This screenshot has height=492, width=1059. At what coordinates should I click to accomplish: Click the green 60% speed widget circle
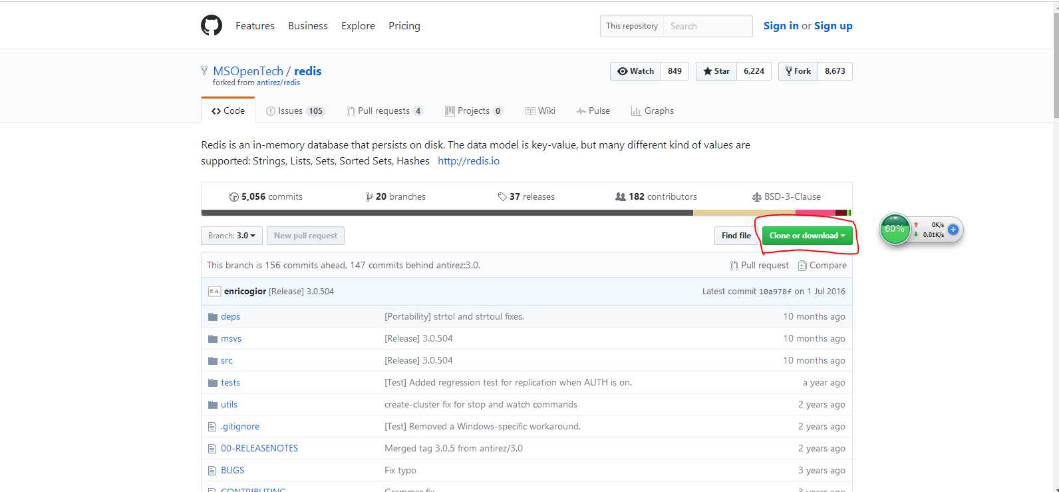(895, 229)
